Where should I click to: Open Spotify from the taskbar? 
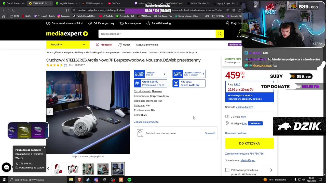129,180
